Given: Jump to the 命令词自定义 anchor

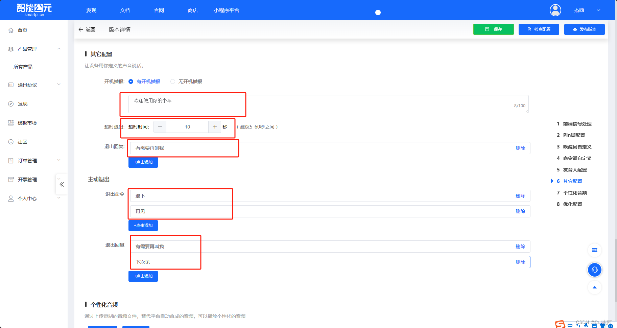Looking at the screenshot, I should point(577,158).
